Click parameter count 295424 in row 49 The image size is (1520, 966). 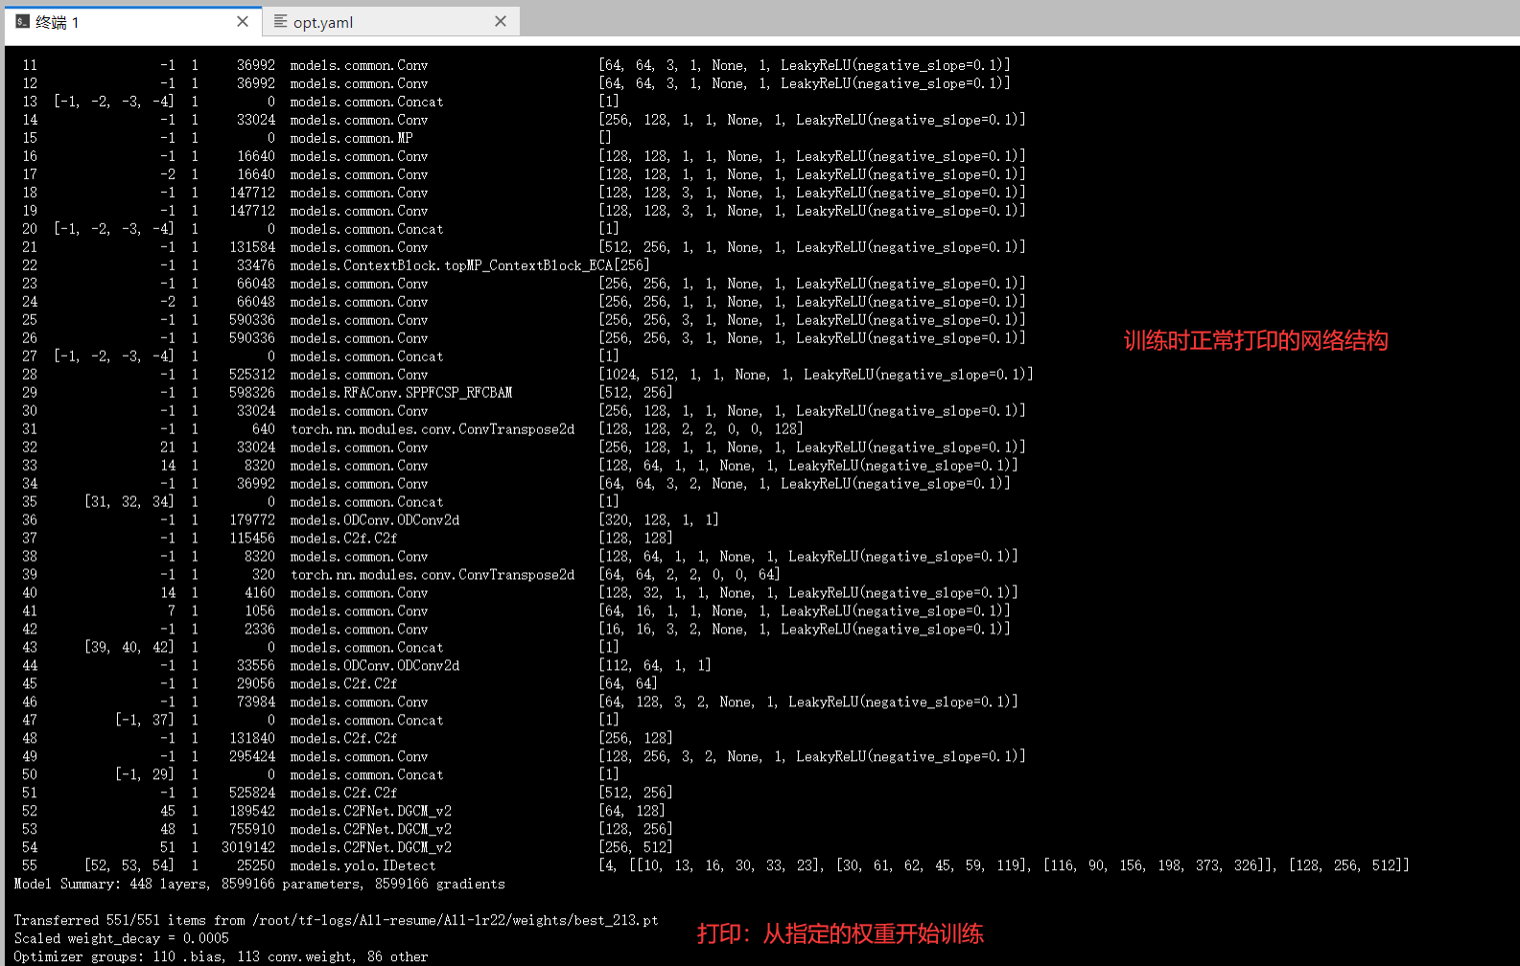(x=252, y=757)
